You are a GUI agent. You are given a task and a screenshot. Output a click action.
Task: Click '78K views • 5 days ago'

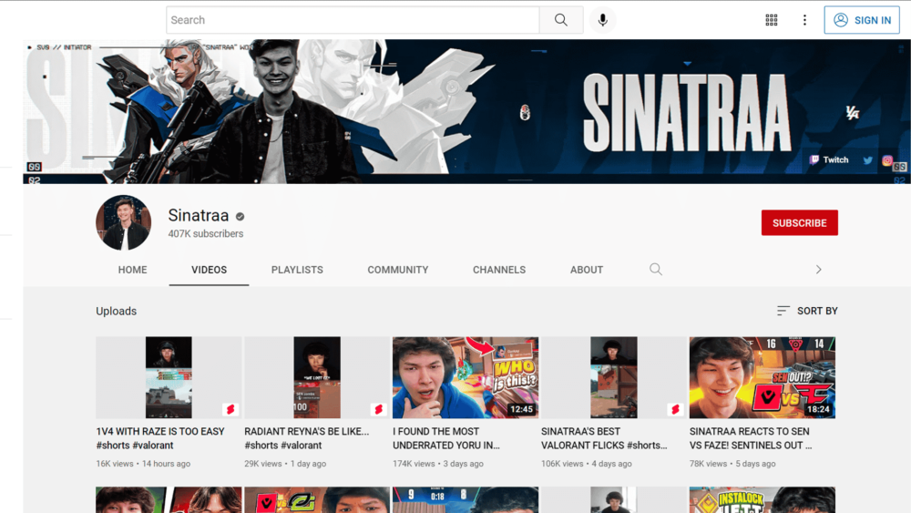732,464
